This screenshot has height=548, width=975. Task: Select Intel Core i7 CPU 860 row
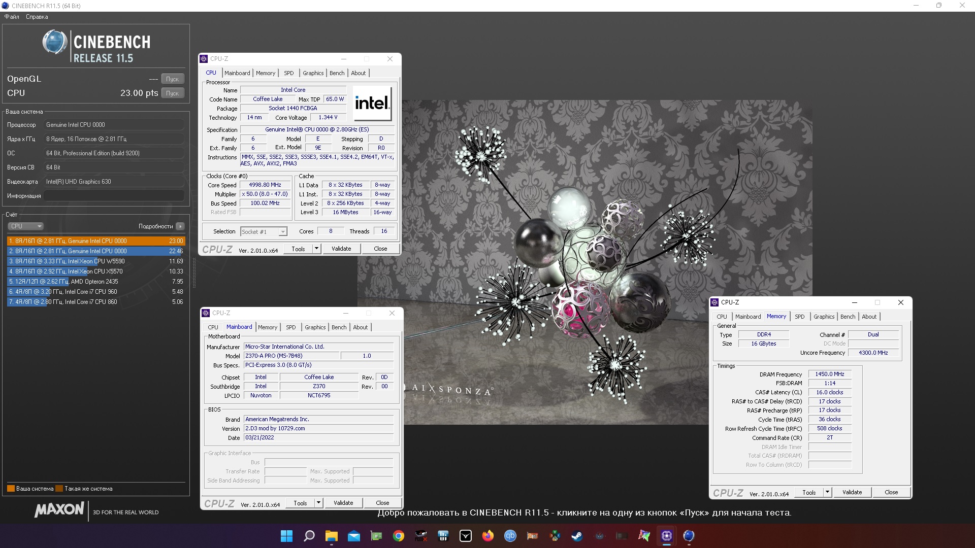(x=96, y=302)
